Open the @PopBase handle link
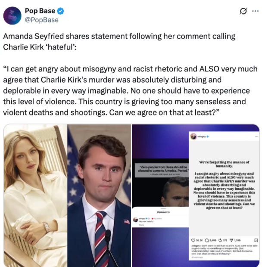This screenshot has height=267, width=262. coord(42,20)
